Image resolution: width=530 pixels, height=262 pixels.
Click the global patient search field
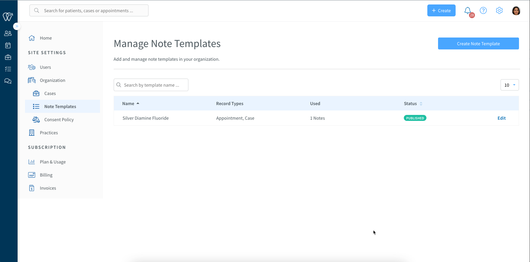89,10
